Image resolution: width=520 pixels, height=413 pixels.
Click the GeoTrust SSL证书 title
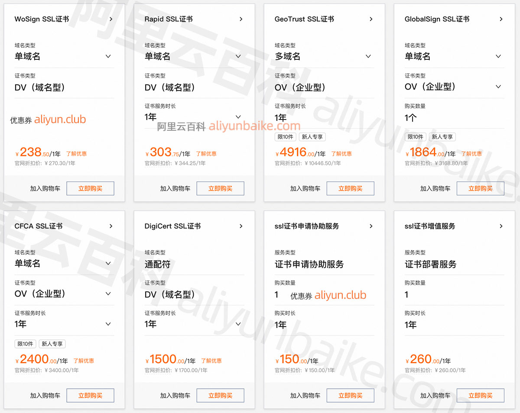304,19
